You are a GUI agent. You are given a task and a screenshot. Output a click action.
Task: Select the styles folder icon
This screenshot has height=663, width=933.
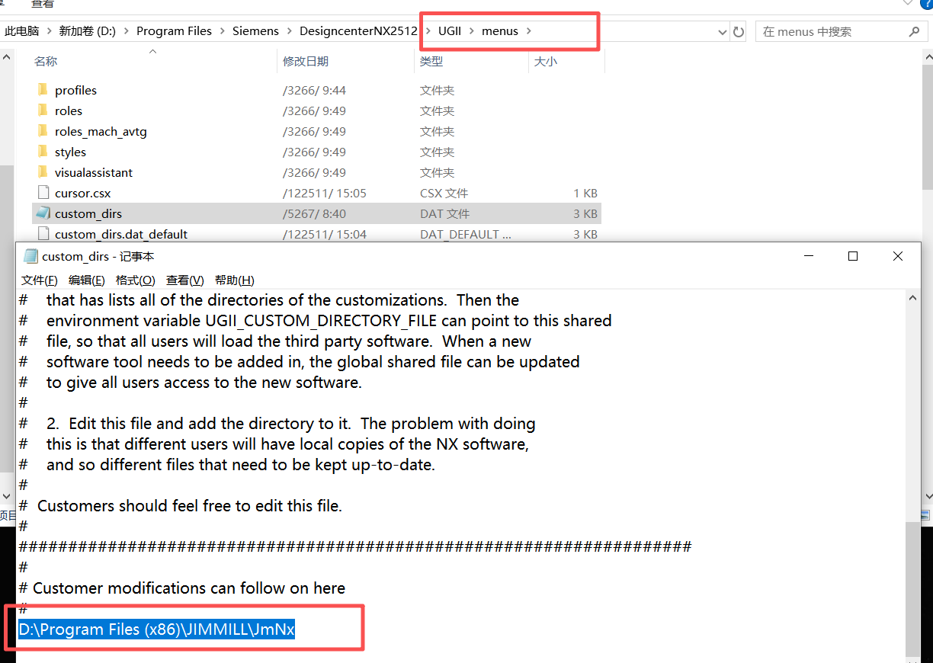pyautogui.click(x=43, y=152)
